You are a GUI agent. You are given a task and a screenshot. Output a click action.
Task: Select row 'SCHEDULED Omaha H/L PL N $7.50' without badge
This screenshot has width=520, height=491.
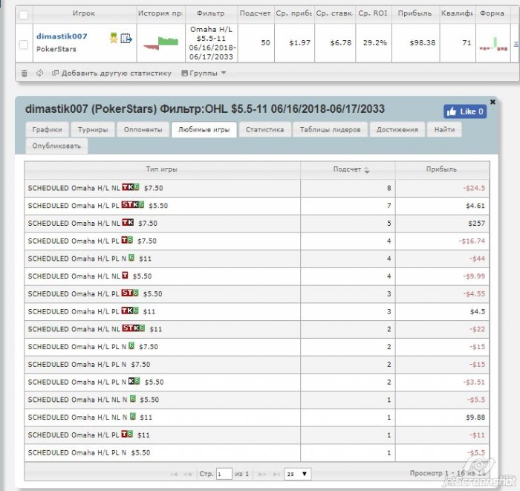click(257, 365)
